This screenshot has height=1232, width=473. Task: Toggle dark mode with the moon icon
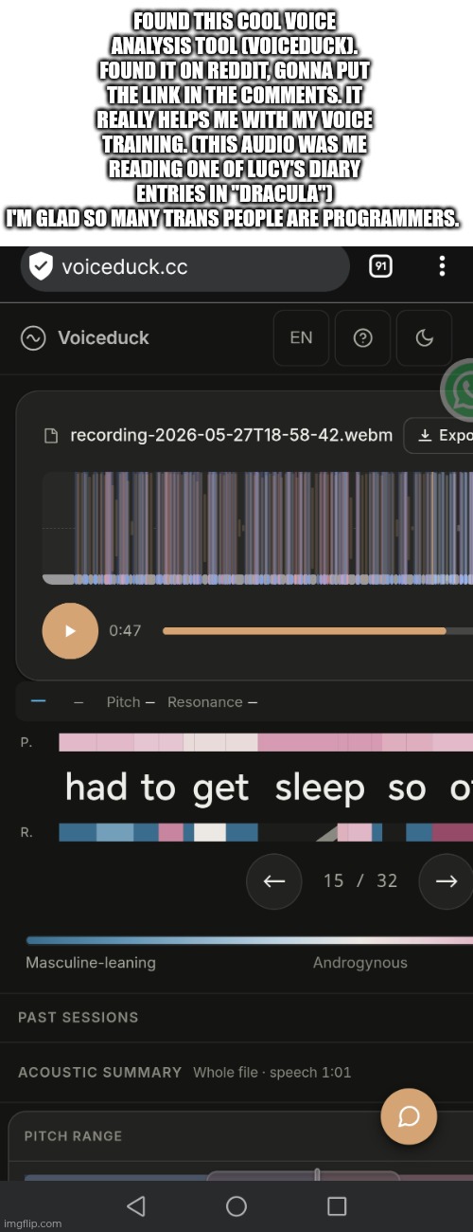coord(424,338)
